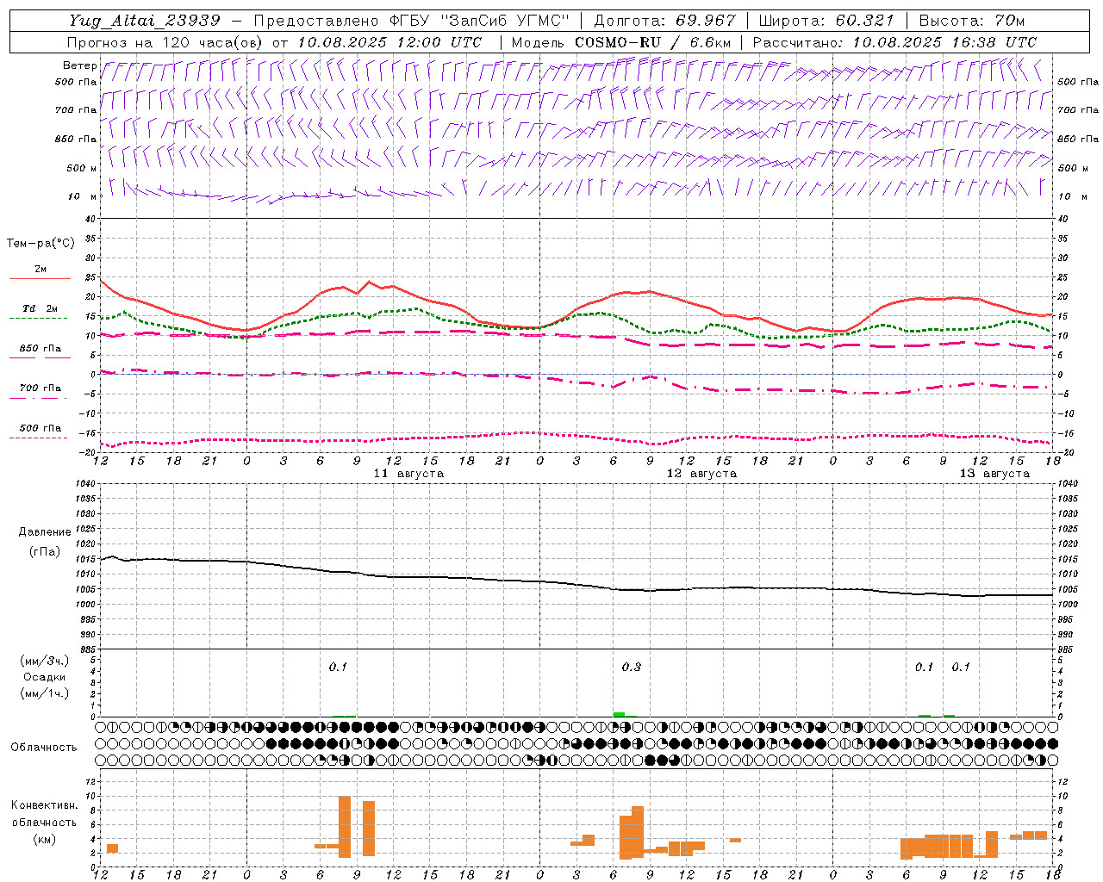Click the station title Yug_Altai_23939
The height and width of the screenshot is (882, 1103).
(144, 21)
